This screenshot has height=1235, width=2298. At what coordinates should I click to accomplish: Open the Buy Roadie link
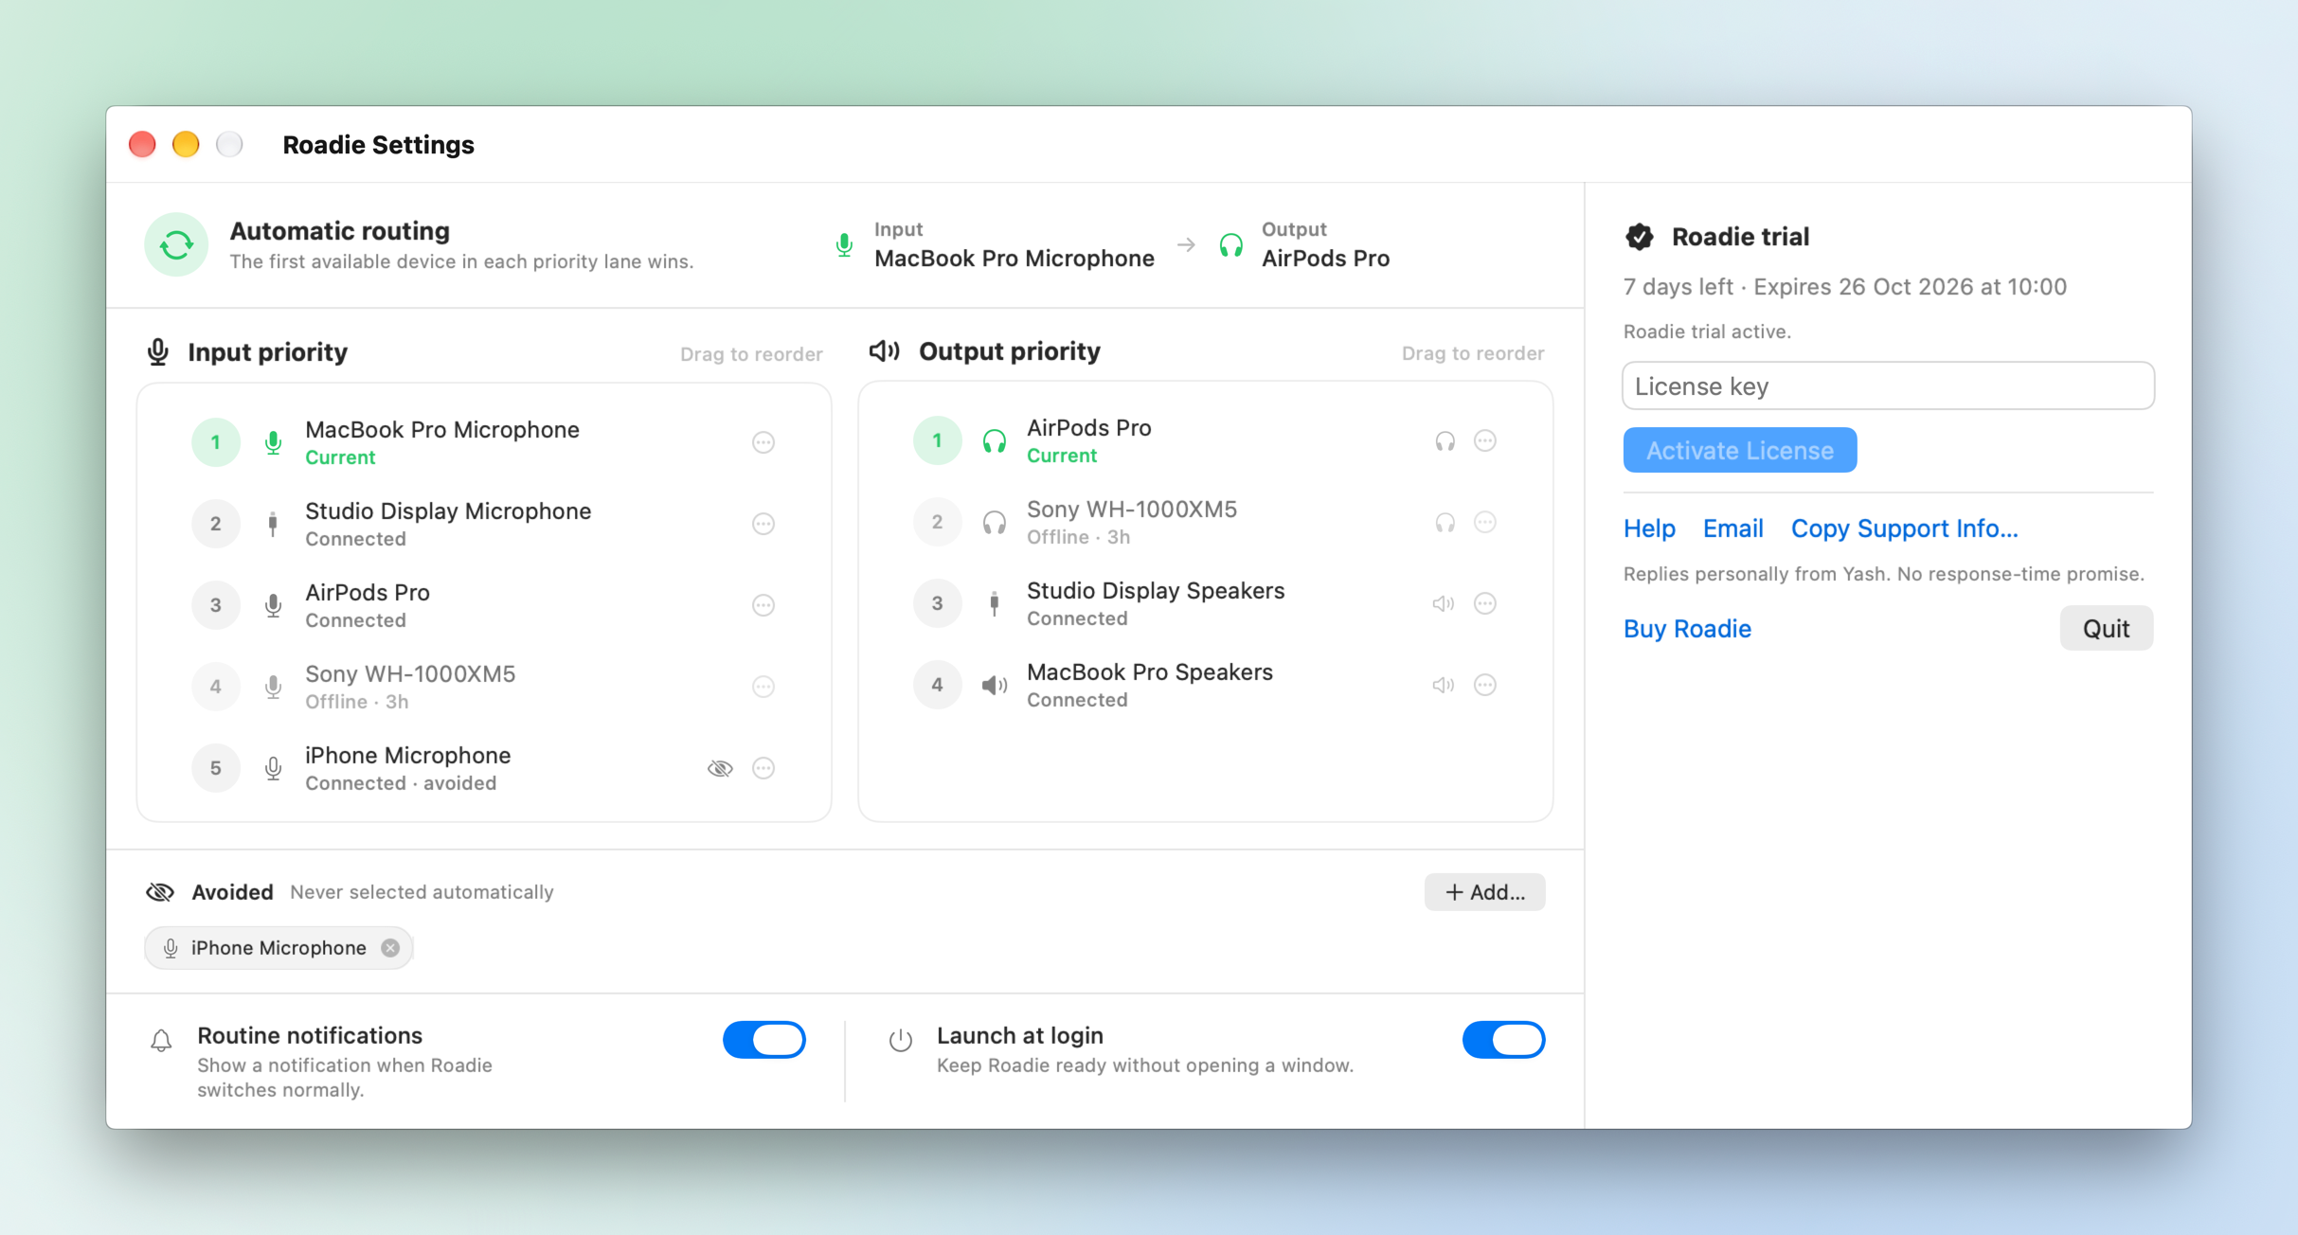(x=1687, y=629)
